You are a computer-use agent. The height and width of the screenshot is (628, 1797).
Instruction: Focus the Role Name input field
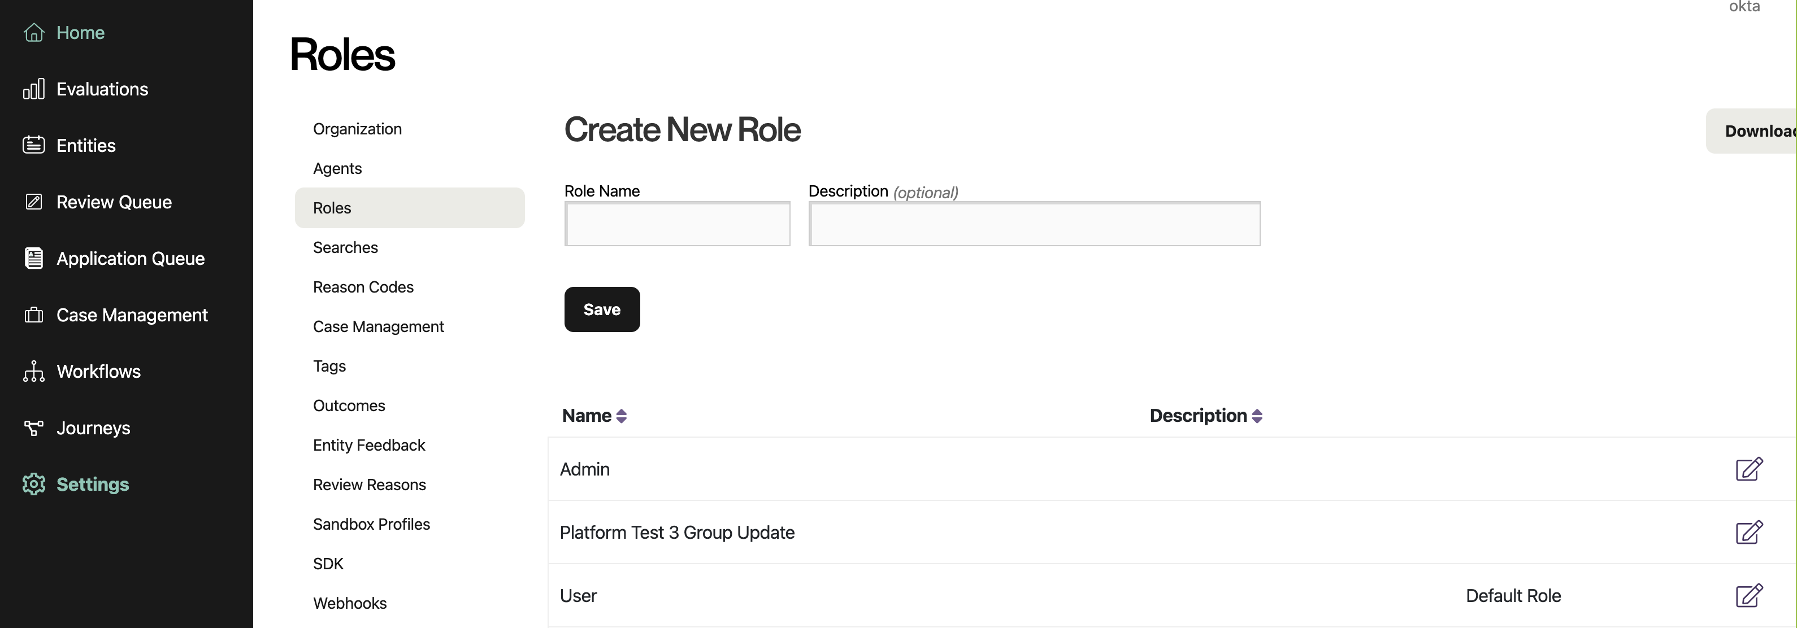click(676, 224)
